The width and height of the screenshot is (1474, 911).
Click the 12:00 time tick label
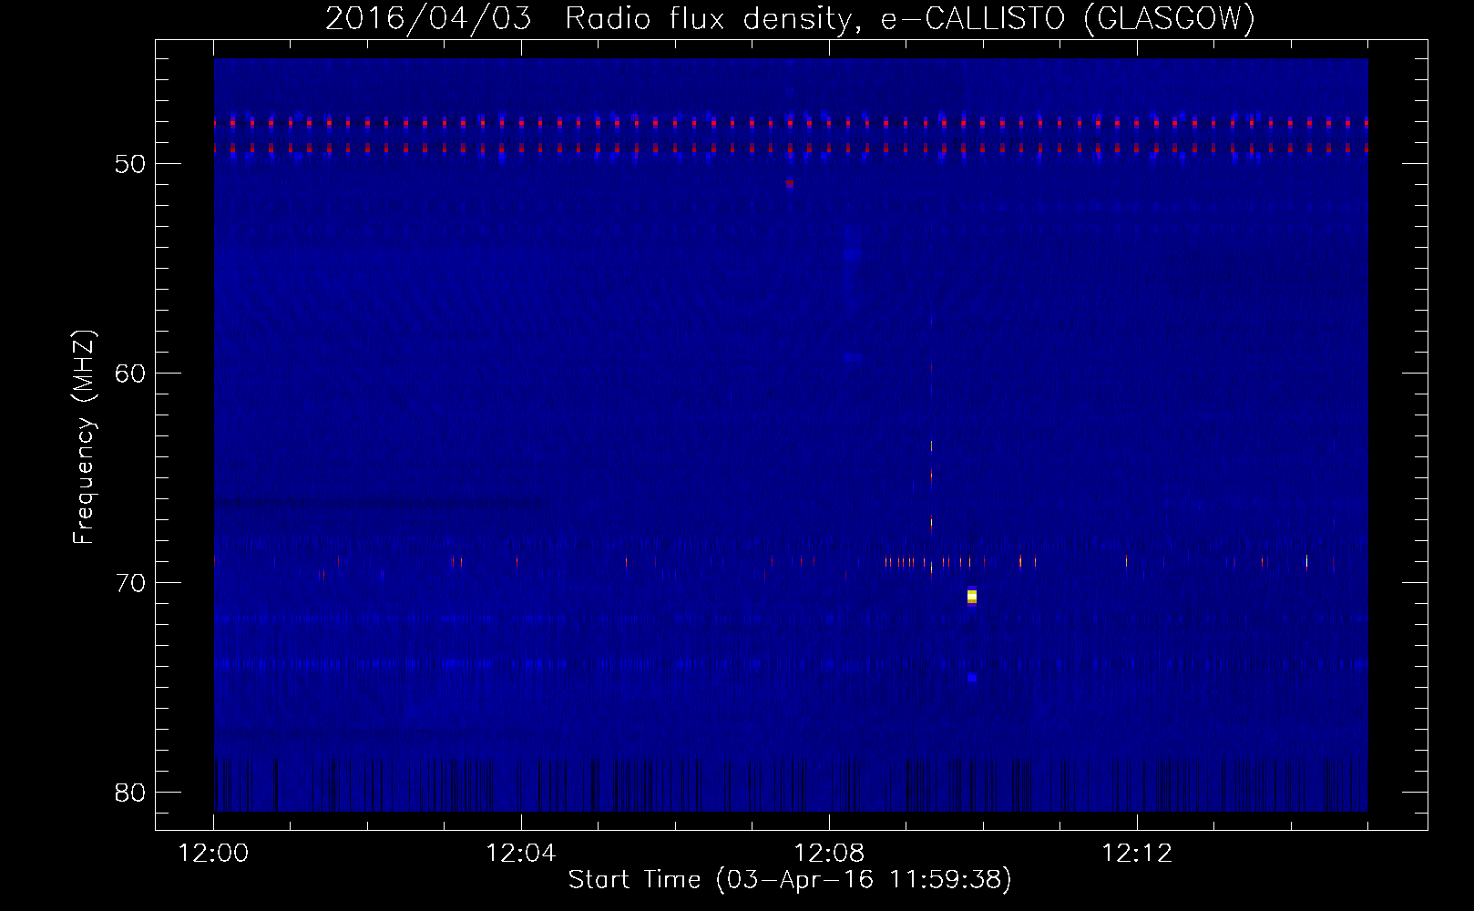213,853
